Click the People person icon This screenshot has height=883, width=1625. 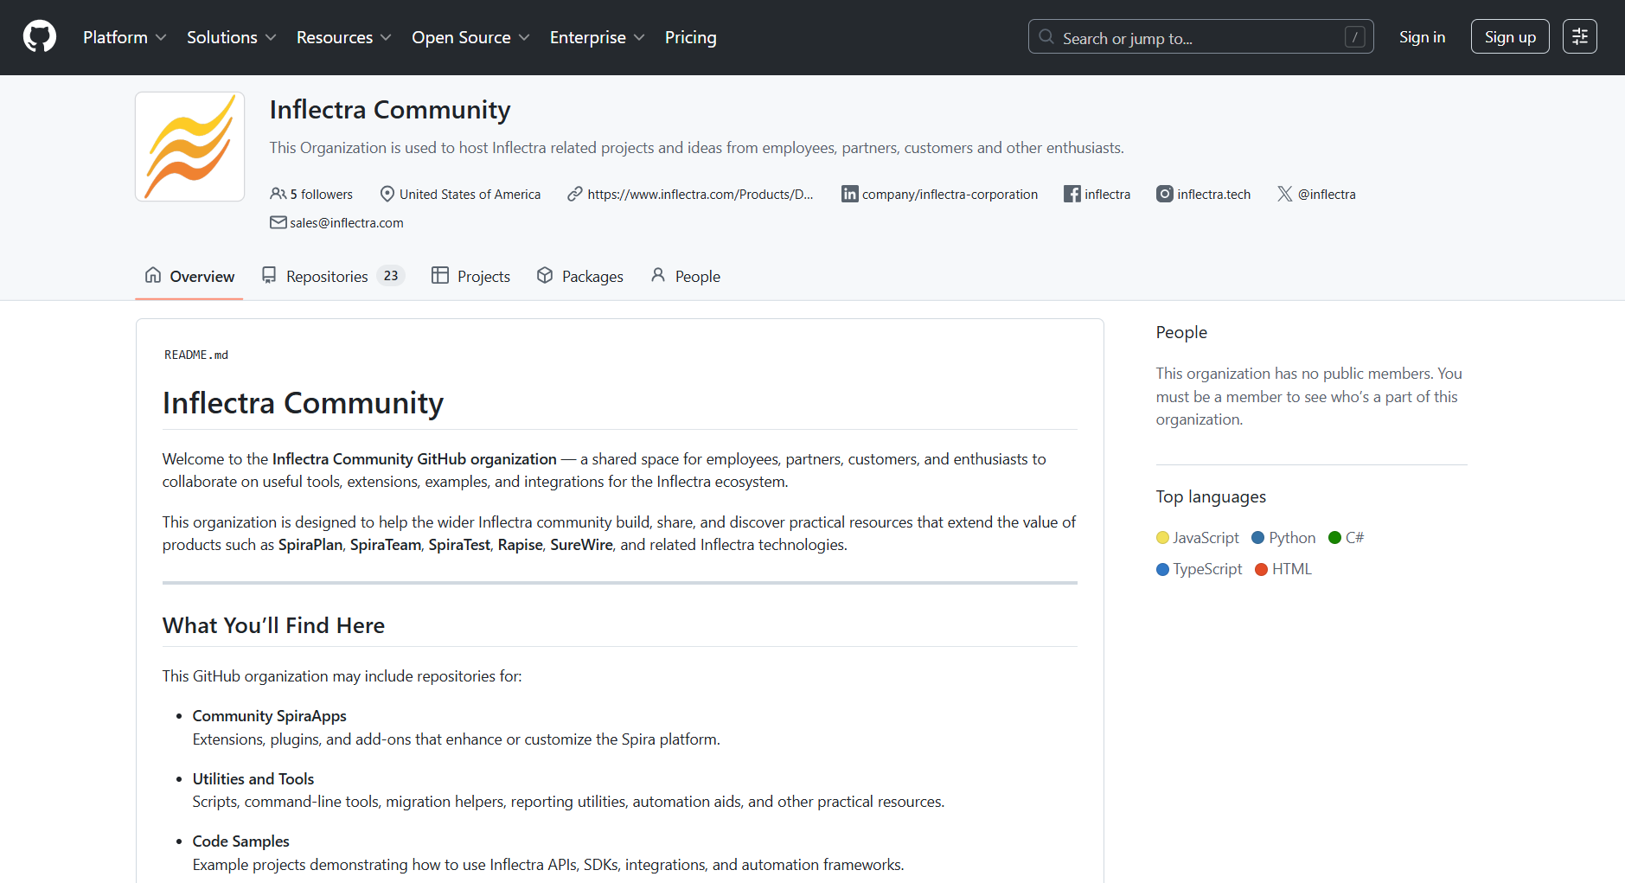[658, 275]
